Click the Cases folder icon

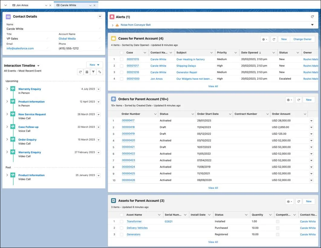click(113, 38)
